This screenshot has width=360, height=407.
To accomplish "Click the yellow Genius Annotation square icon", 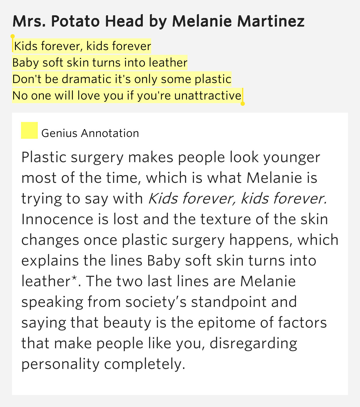I will (x=29, y=130).
